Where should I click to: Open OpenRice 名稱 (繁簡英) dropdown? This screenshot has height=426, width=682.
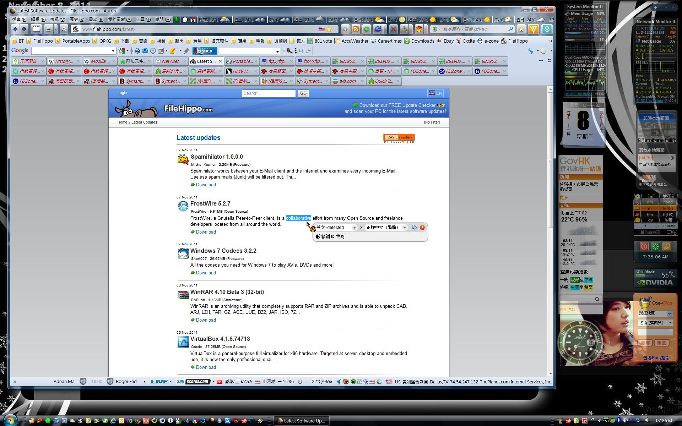click(x=655, y=323)
